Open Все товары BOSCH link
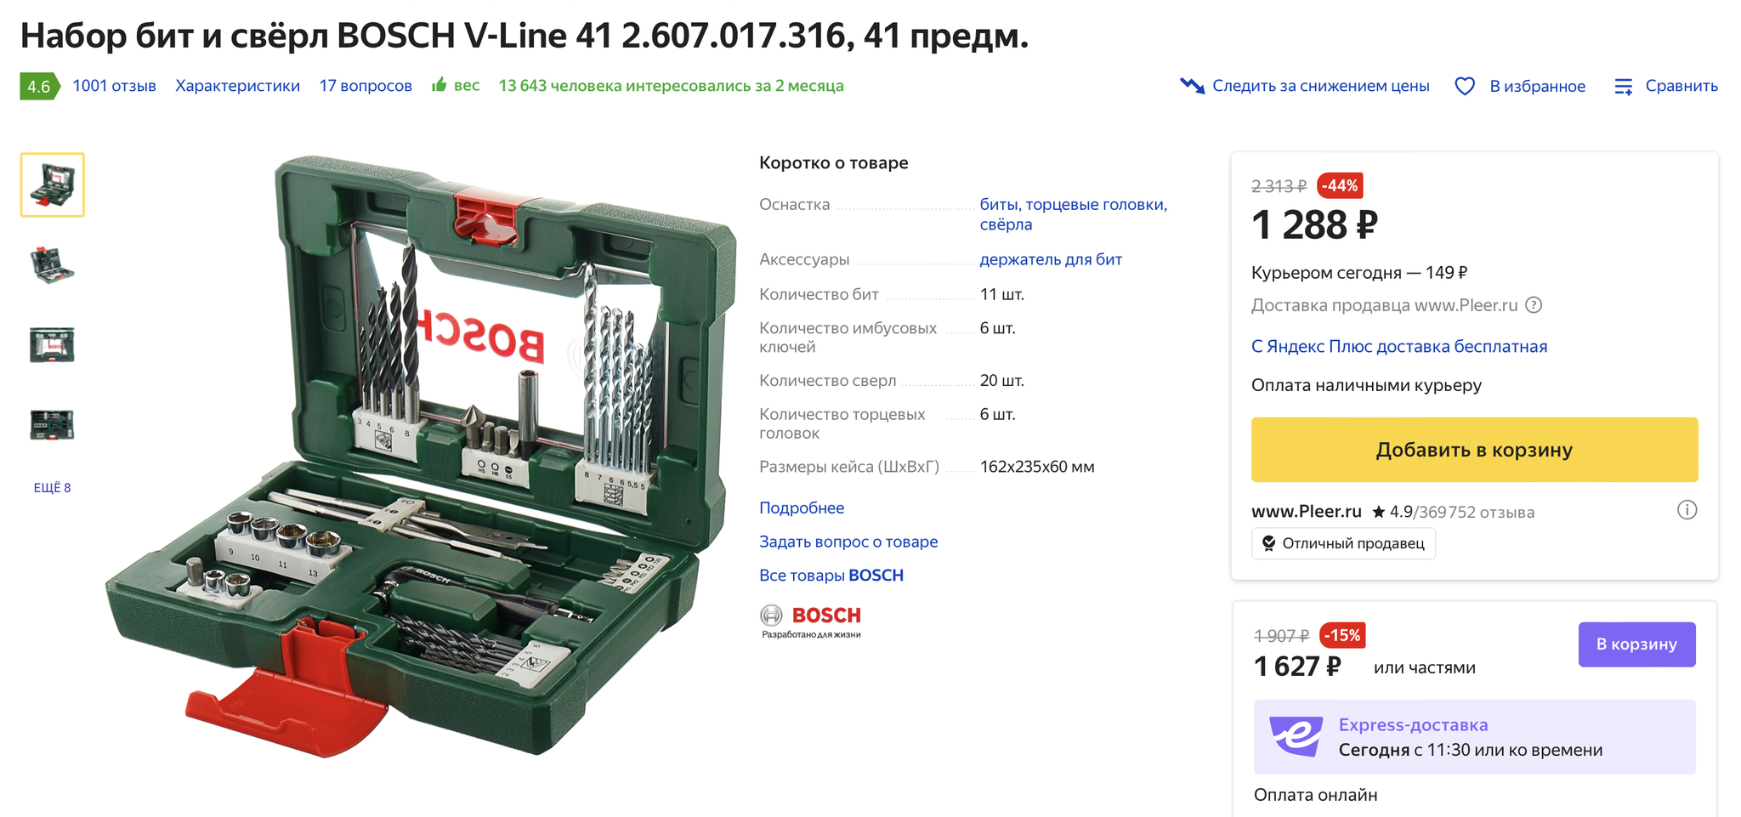 tap(831, 576)
